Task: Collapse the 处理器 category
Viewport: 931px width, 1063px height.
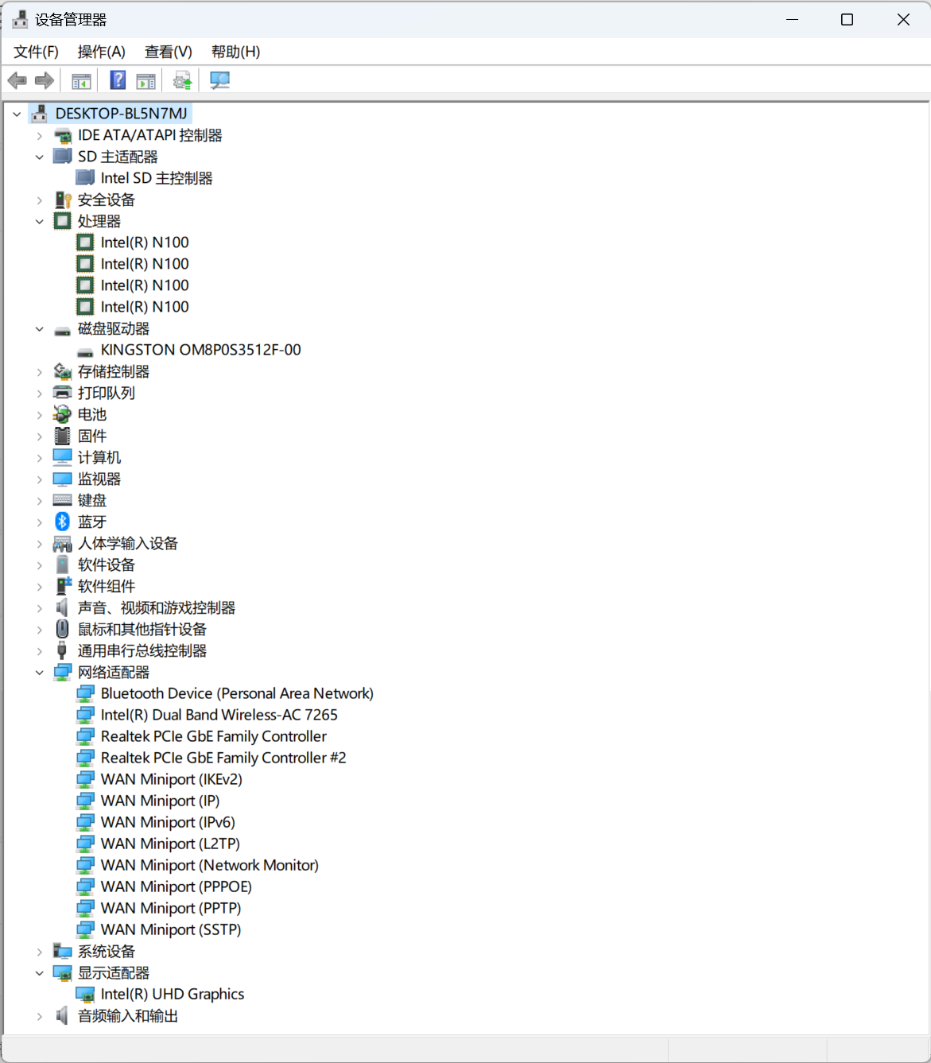Action: (40, 222)
